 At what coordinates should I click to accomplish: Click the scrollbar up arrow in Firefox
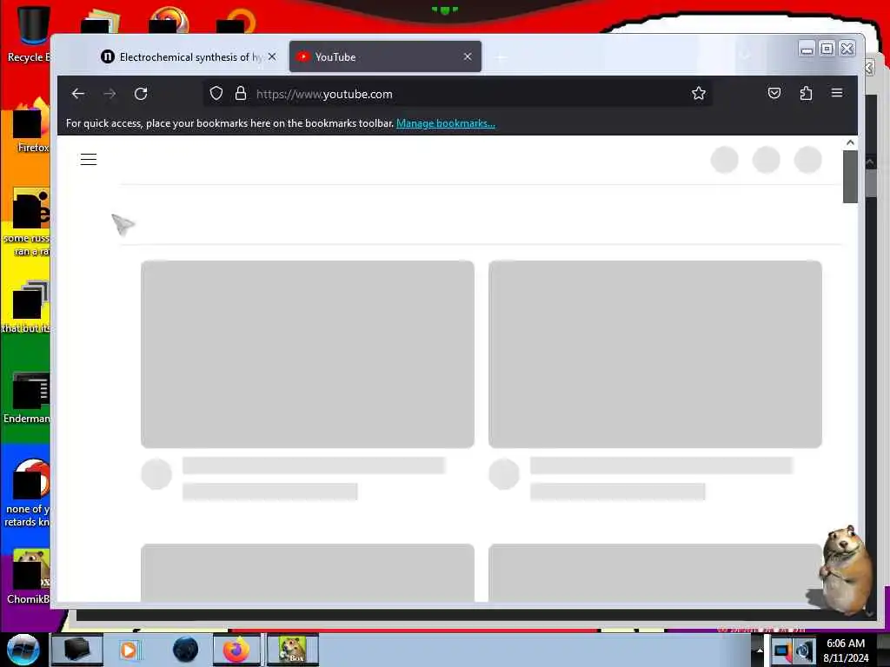click(x=850, y=143)
